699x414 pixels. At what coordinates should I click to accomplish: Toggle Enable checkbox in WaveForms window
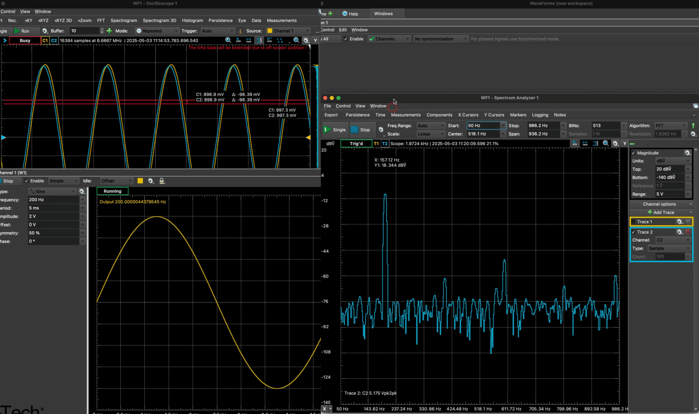tap(346, 39)
